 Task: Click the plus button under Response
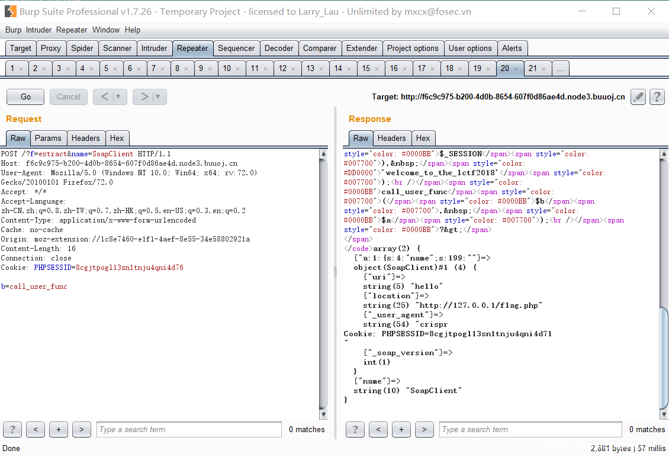coord(401,429)
